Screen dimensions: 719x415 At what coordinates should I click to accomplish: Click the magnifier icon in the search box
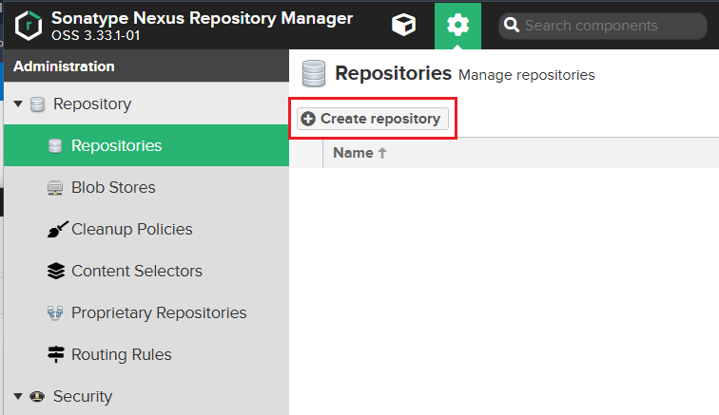pyautogui.click(x=512, y=26)
